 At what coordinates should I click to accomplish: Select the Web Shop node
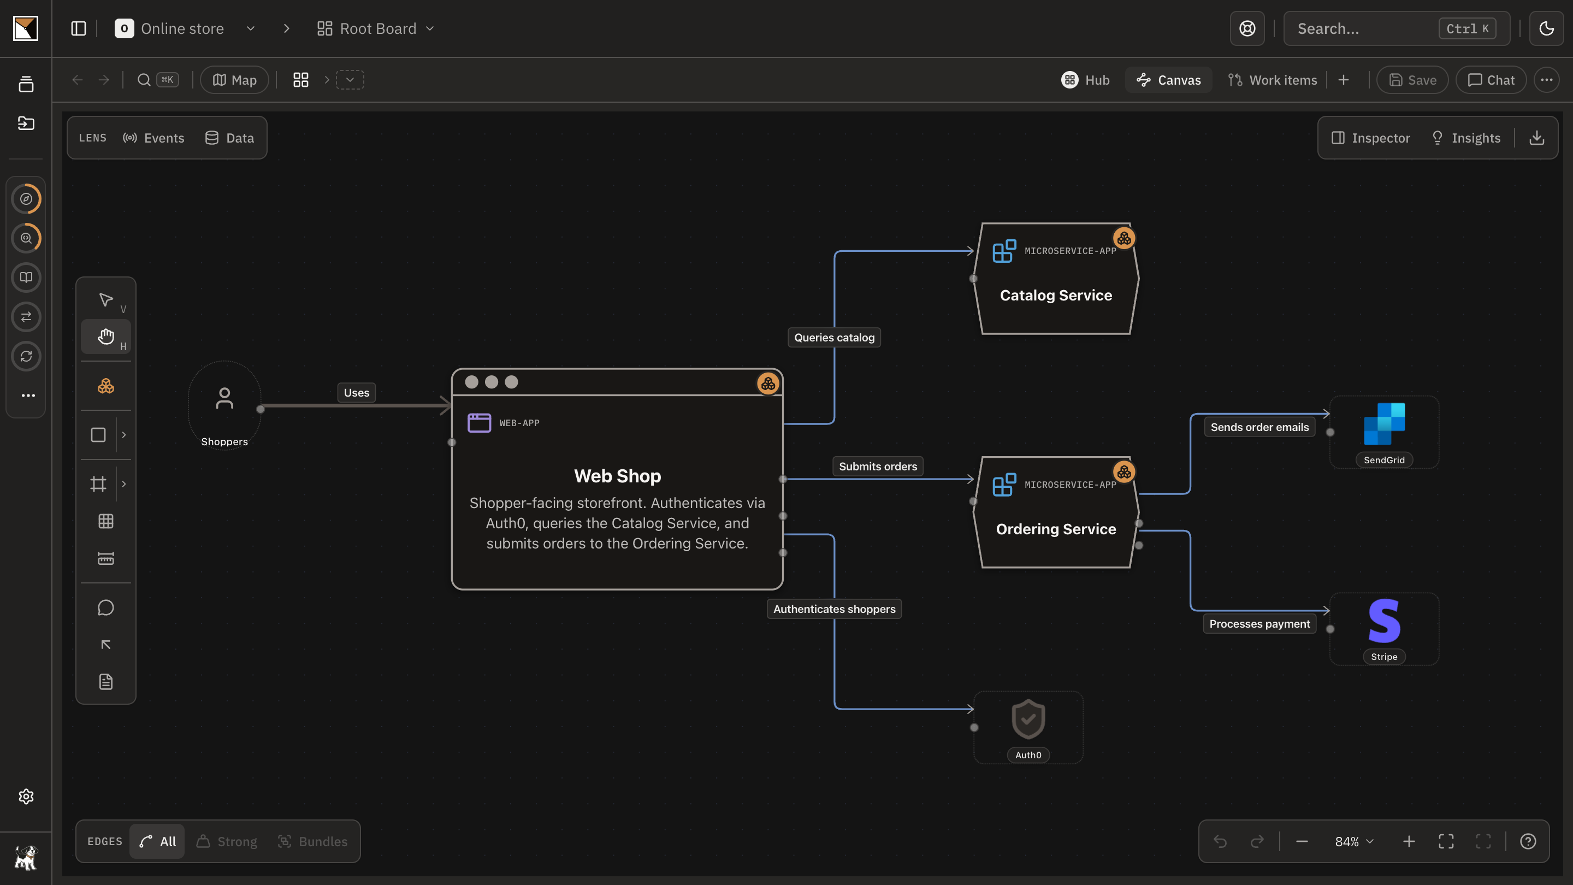point(617,479)
